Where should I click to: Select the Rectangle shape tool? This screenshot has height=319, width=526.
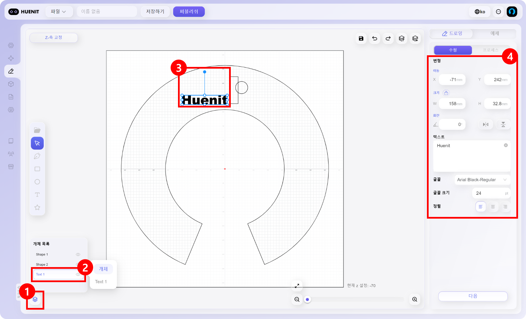pyautogui.click(x=37, y=169)
